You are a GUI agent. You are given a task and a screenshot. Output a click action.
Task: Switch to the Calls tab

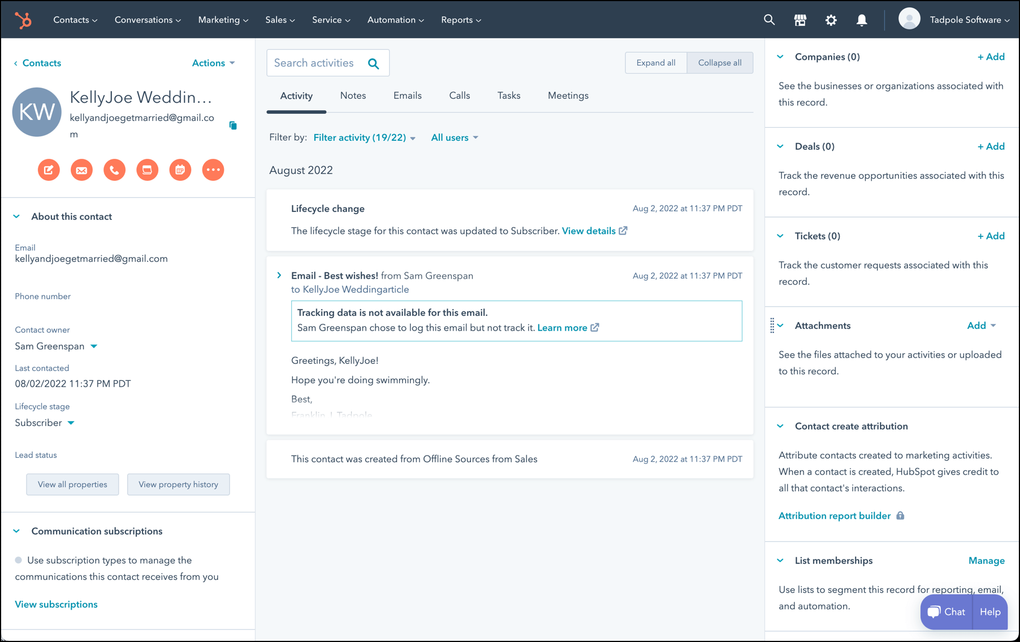[460, 96]
